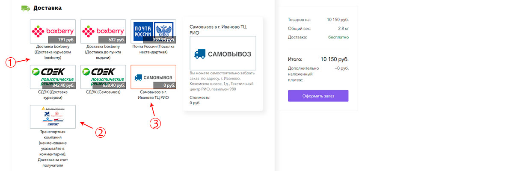This screenshot has height=171, width=525.
Task: Click large Самовывоз image in details panel
Action: pyautogui.click(x=222, y=53)
